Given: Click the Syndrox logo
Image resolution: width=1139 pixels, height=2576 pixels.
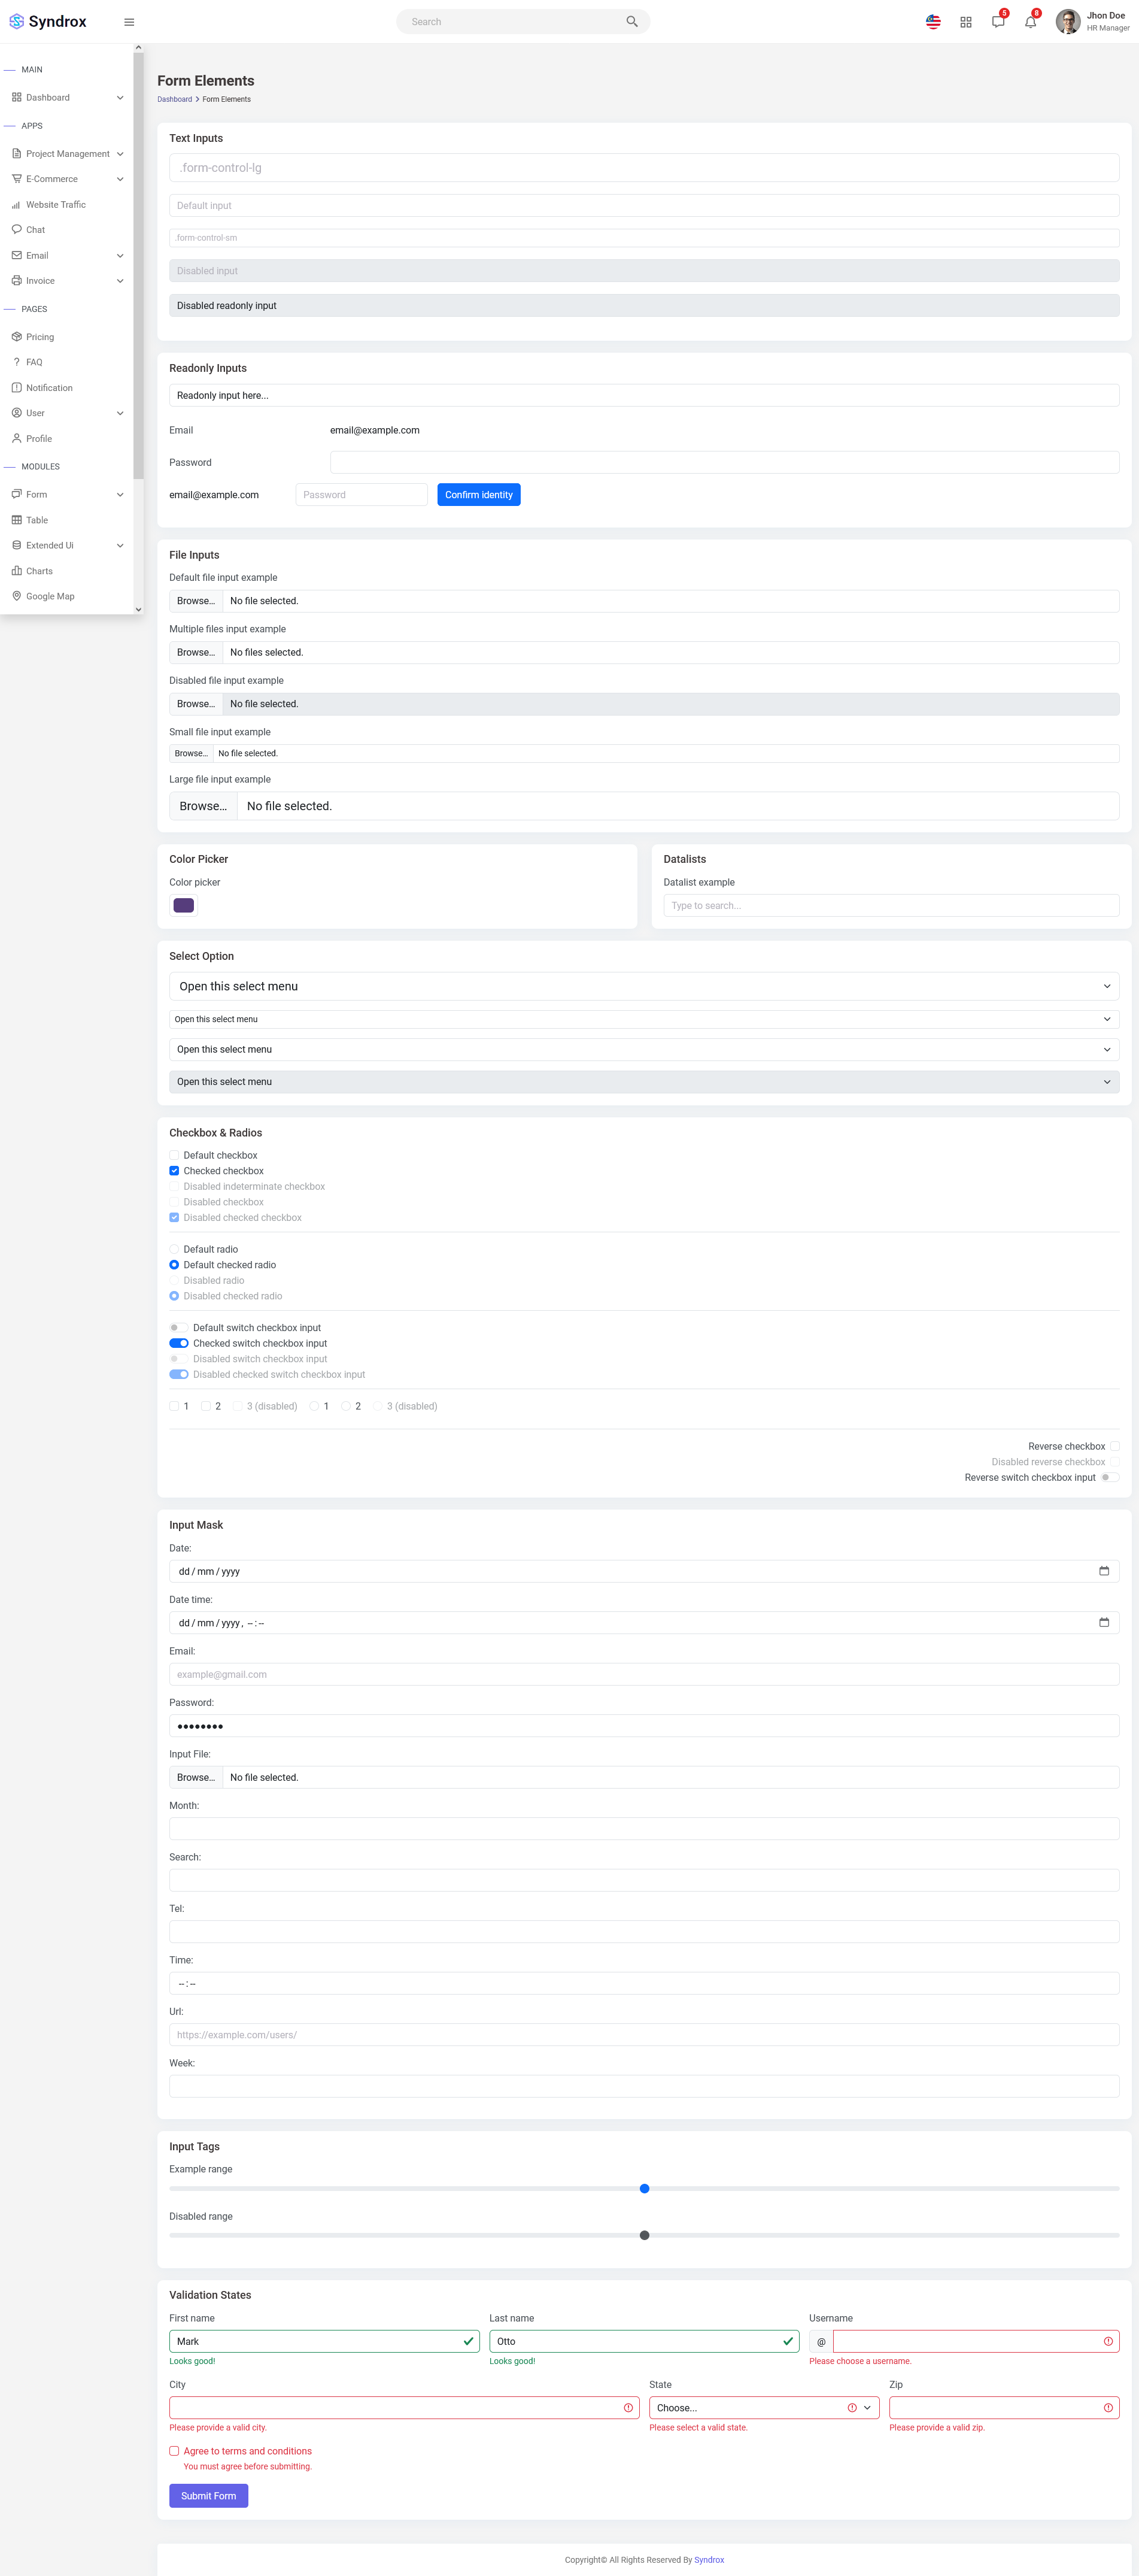Looking at the screenshot, I should click(48, 22).
